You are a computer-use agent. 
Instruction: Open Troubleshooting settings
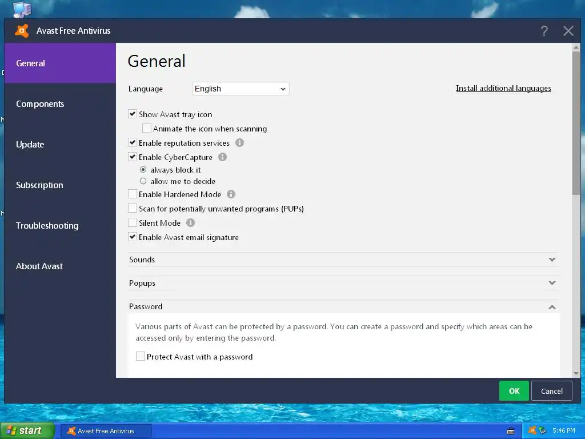[x=60, y=225]
